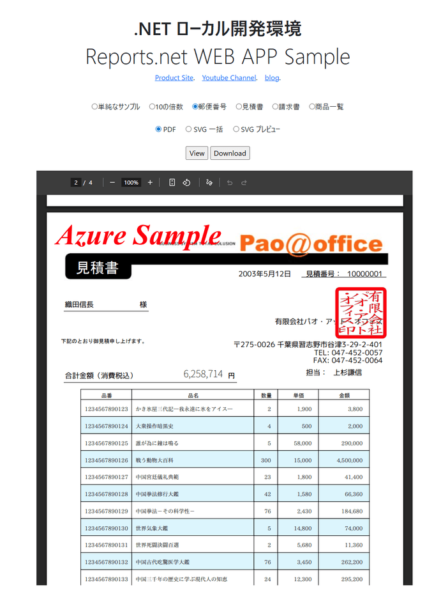
Task: Click the TEL: 047-452-0057 text
Action: [348, 353]
